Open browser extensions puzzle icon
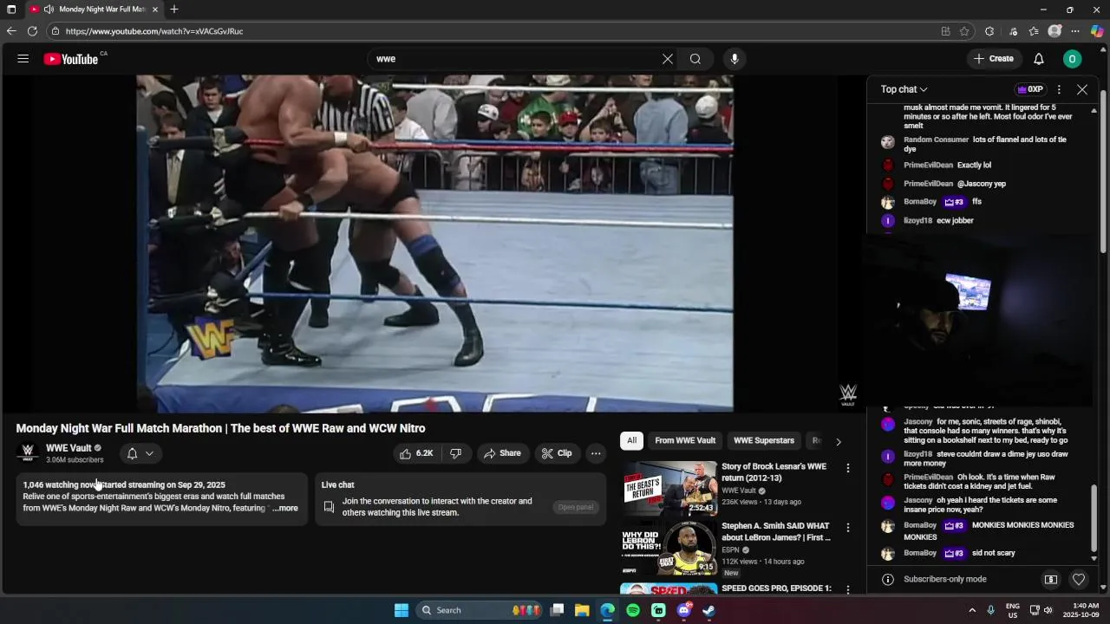Screen dimensions: 1110x624 tap(989, 31)
